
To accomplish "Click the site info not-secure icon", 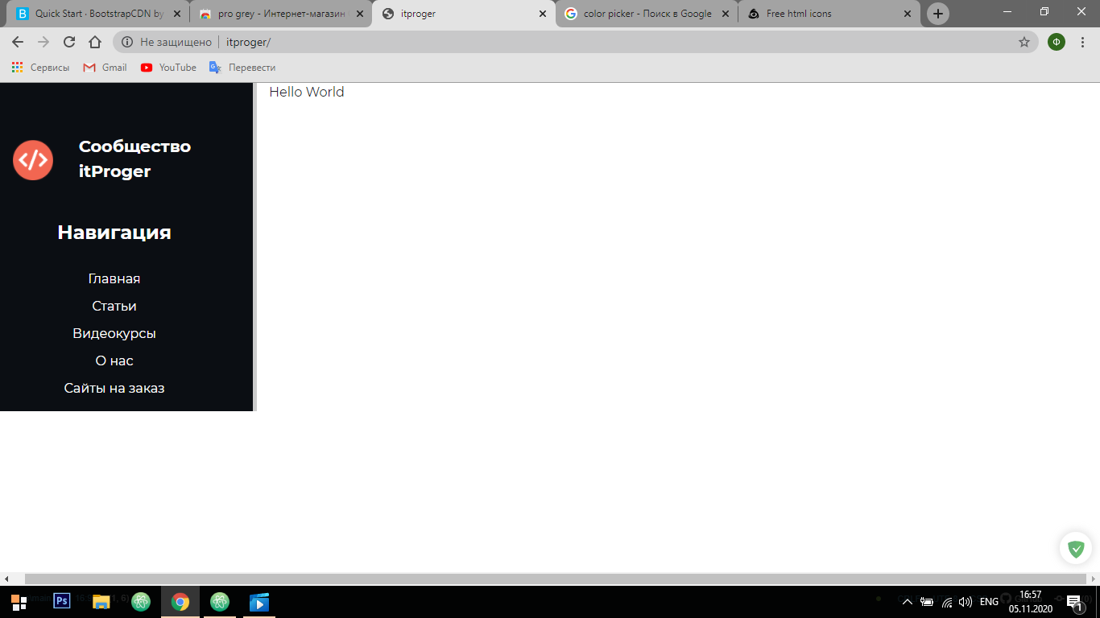I will [127, 42].
